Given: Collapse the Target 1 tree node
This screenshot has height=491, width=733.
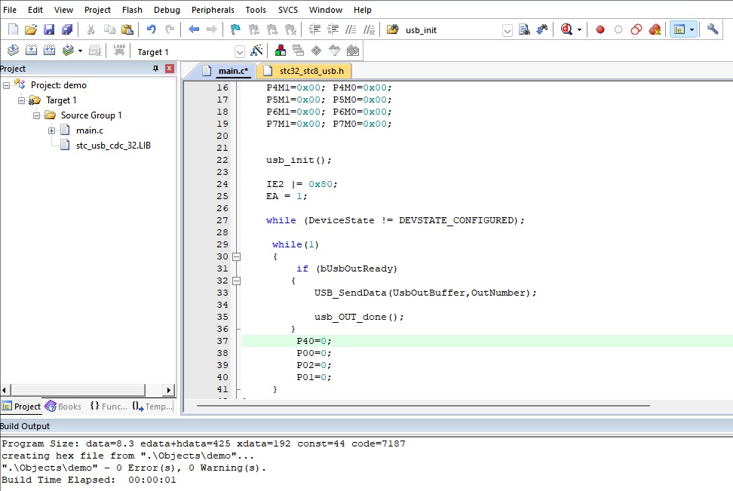Looking at the screenshot, I should point(22,100).
